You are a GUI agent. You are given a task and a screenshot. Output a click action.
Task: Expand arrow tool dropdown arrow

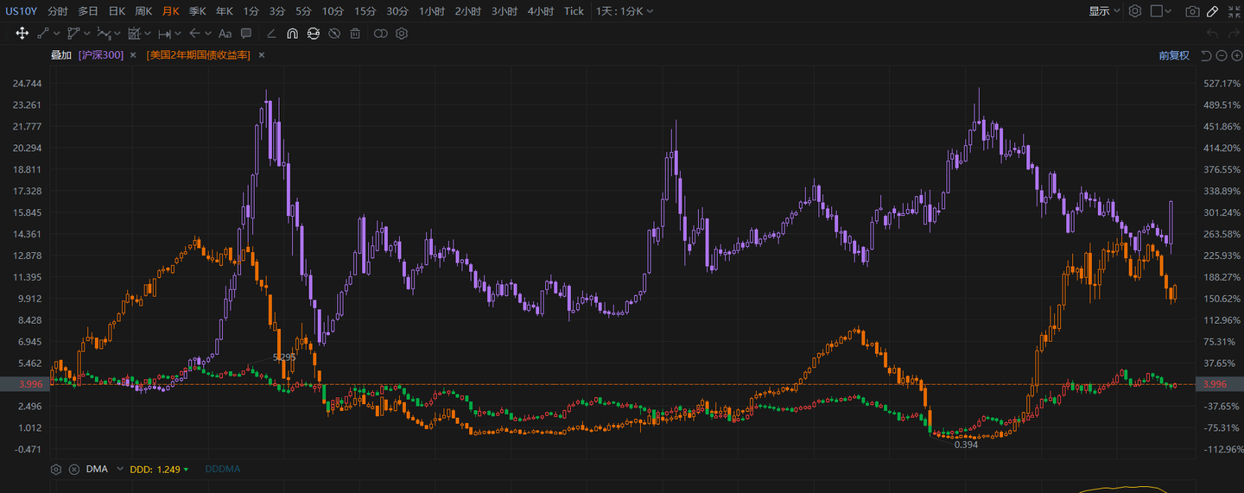208,34
